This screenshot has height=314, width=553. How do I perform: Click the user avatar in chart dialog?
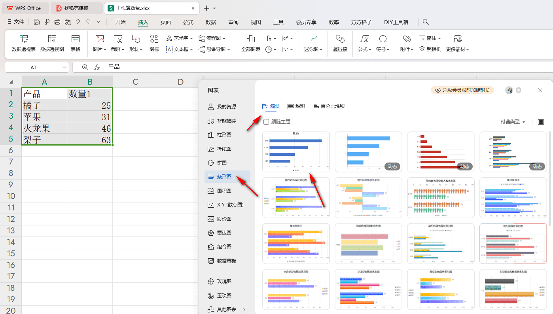pos(509,90)
